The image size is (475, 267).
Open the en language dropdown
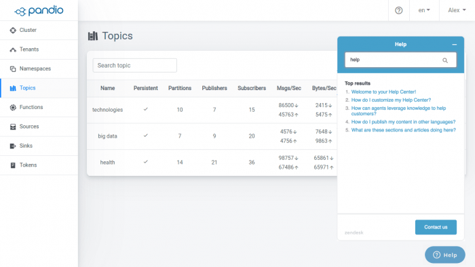424,10
